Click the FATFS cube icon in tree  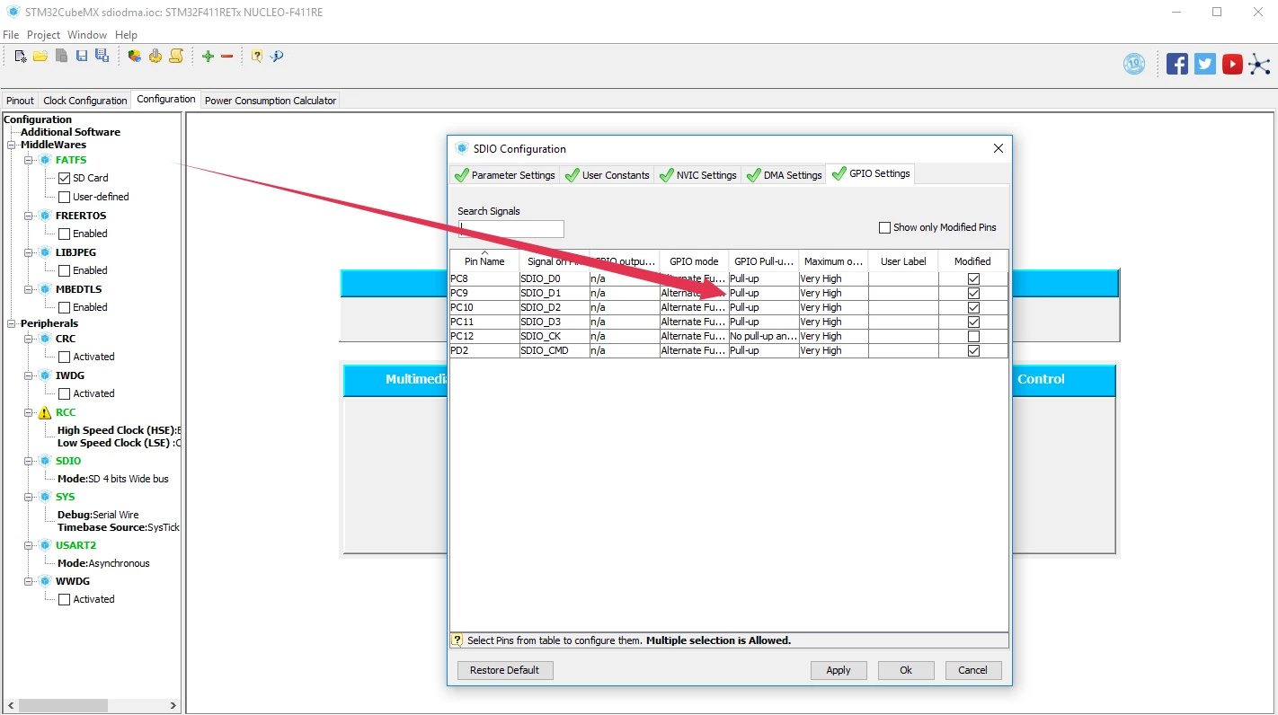[x=45, y=160]
